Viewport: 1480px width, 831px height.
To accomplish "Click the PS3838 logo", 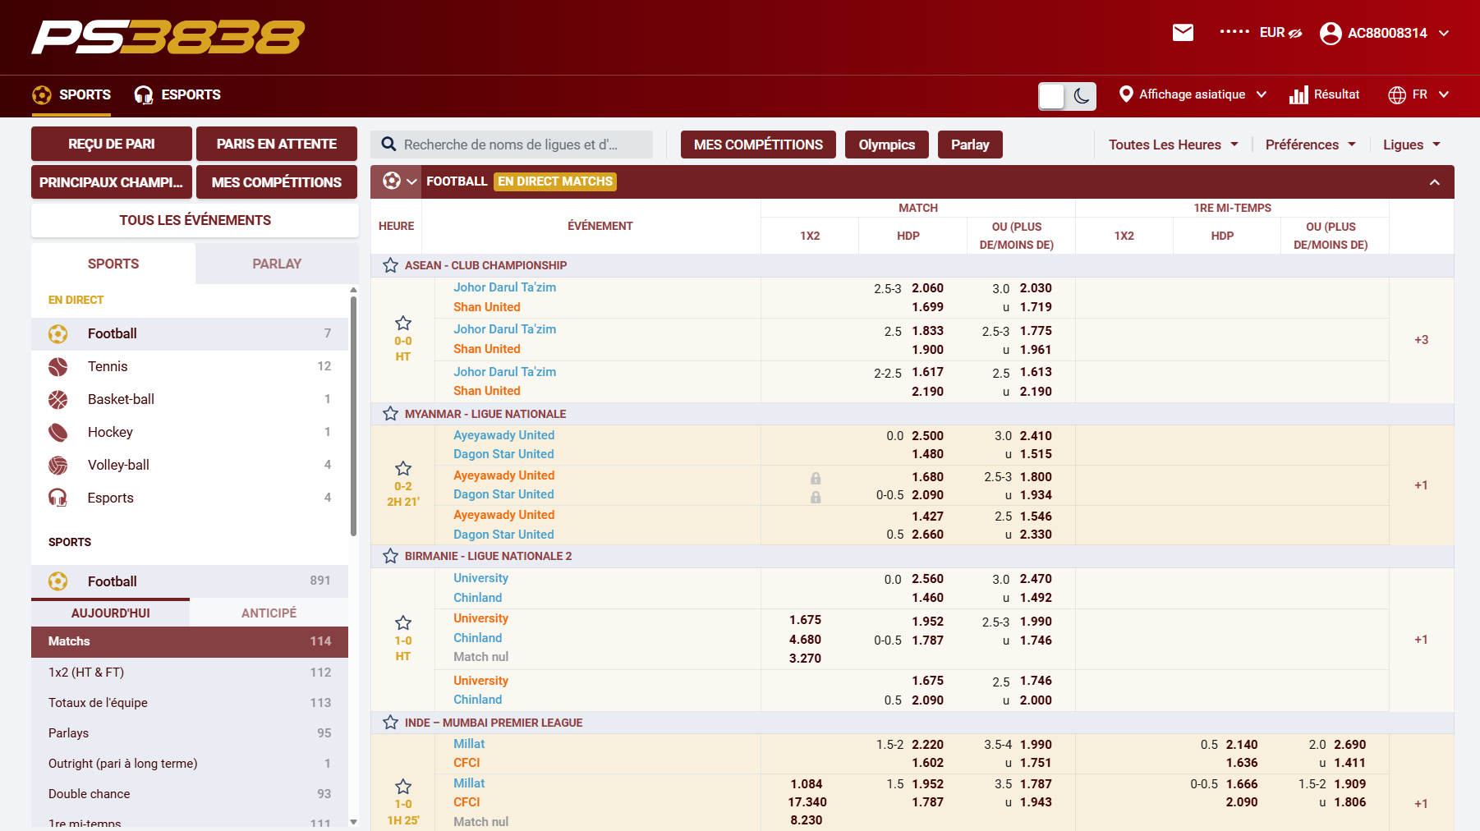I will click(168, 37).
